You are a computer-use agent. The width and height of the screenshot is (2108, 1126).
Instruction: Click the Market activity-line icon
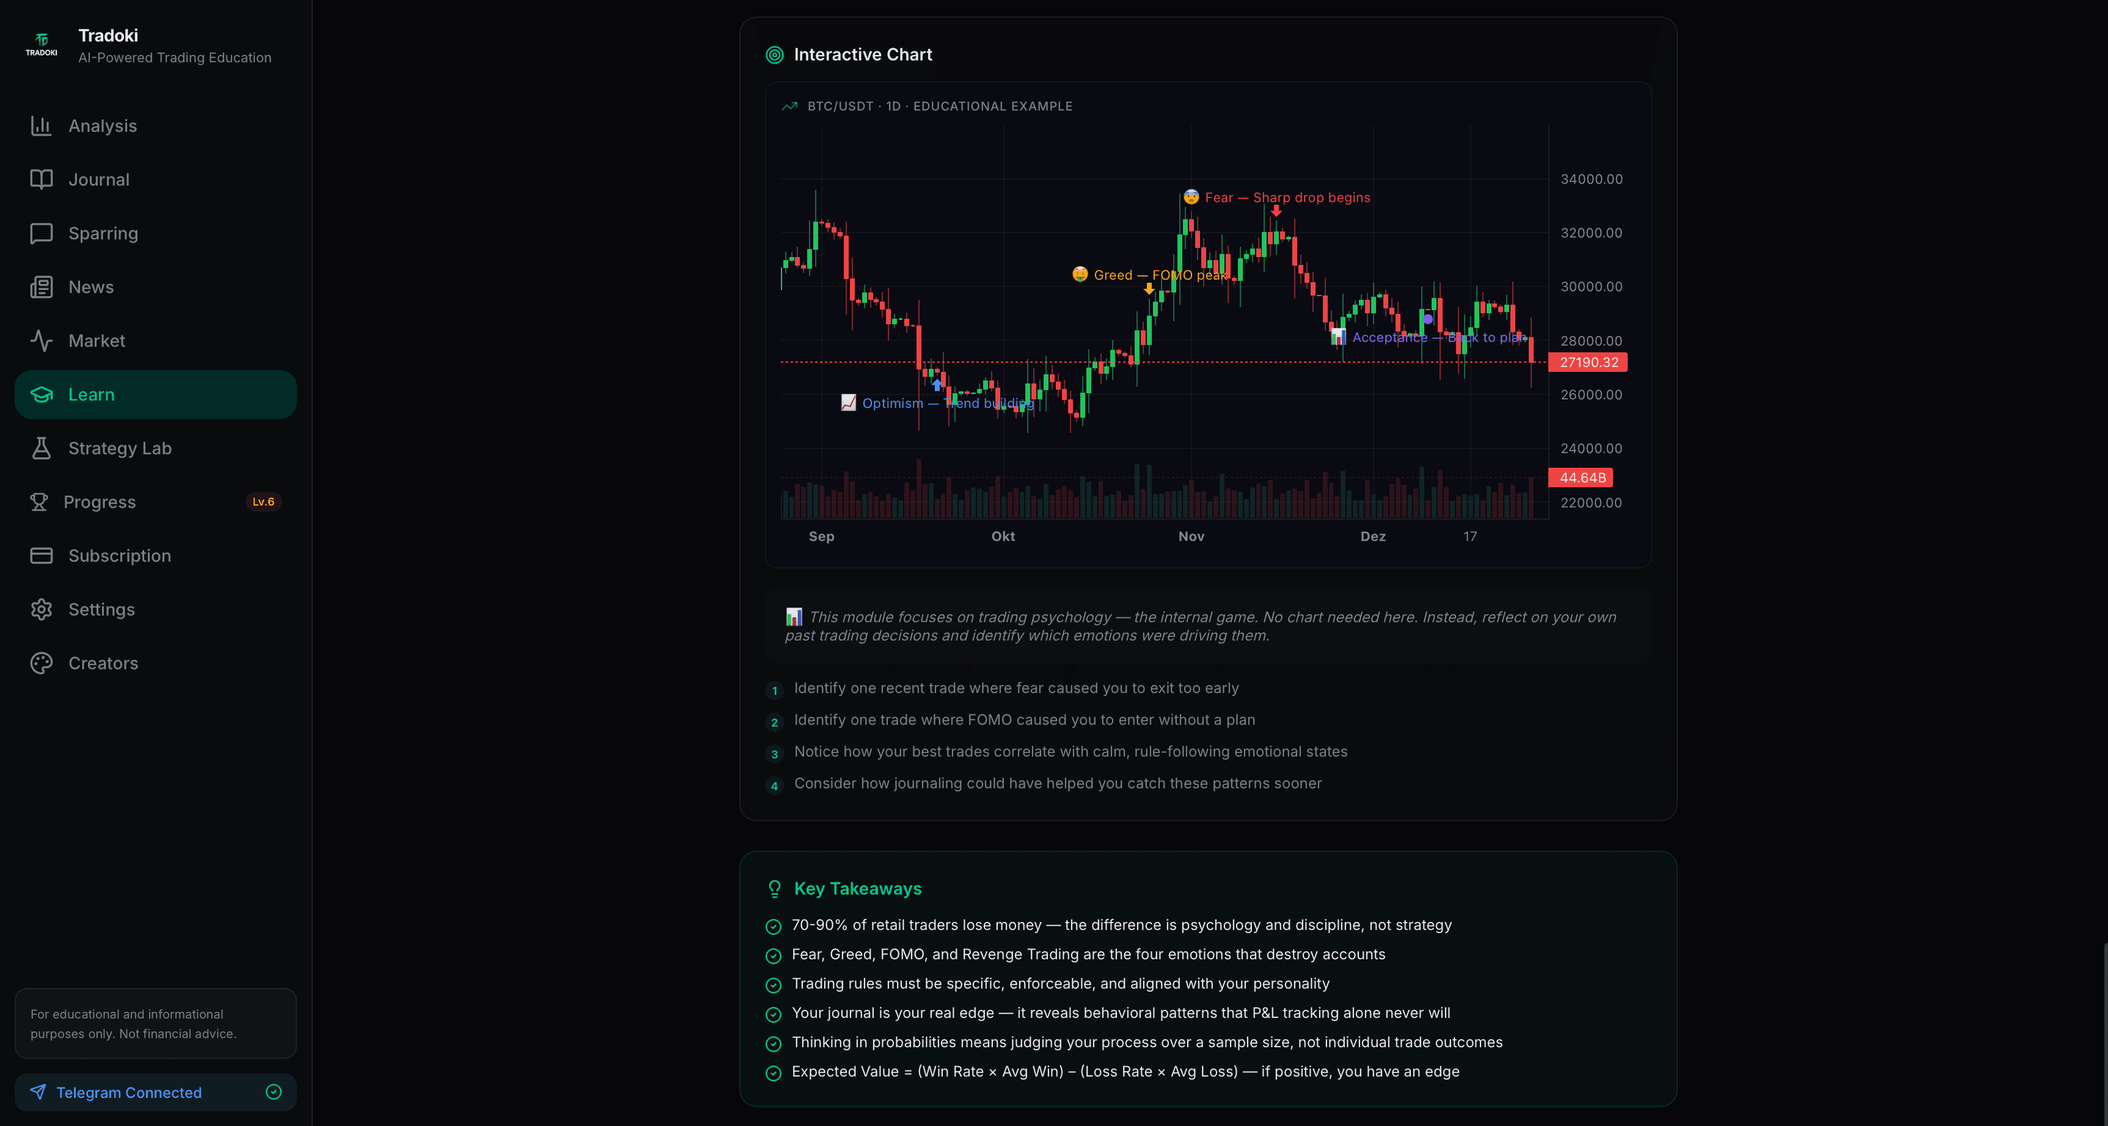click(x=42, y=341)
